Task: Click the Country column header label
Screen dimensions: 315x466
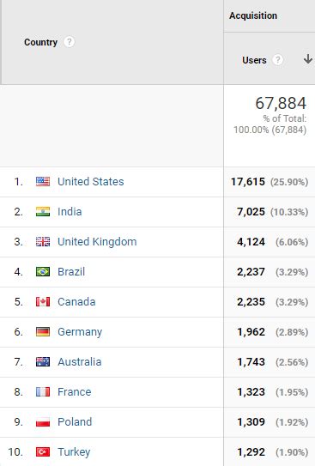Action: point(40,42)
